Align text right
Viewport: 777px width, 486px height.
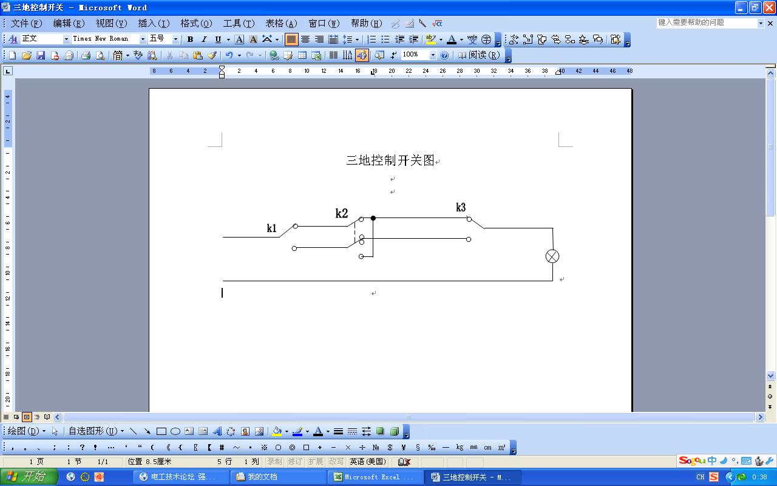click(x=319, y=39)
